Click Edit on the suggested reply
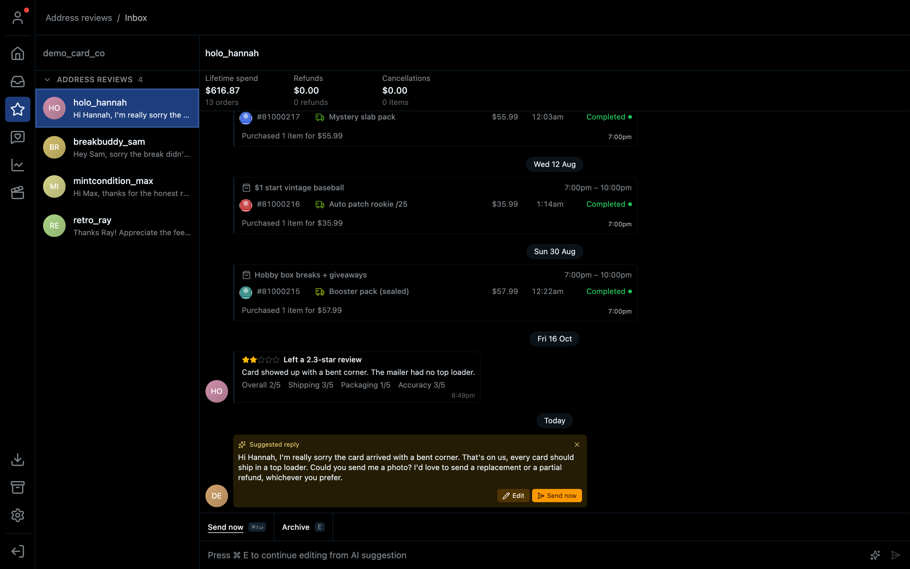910x569 pixels. click(513, 496)
